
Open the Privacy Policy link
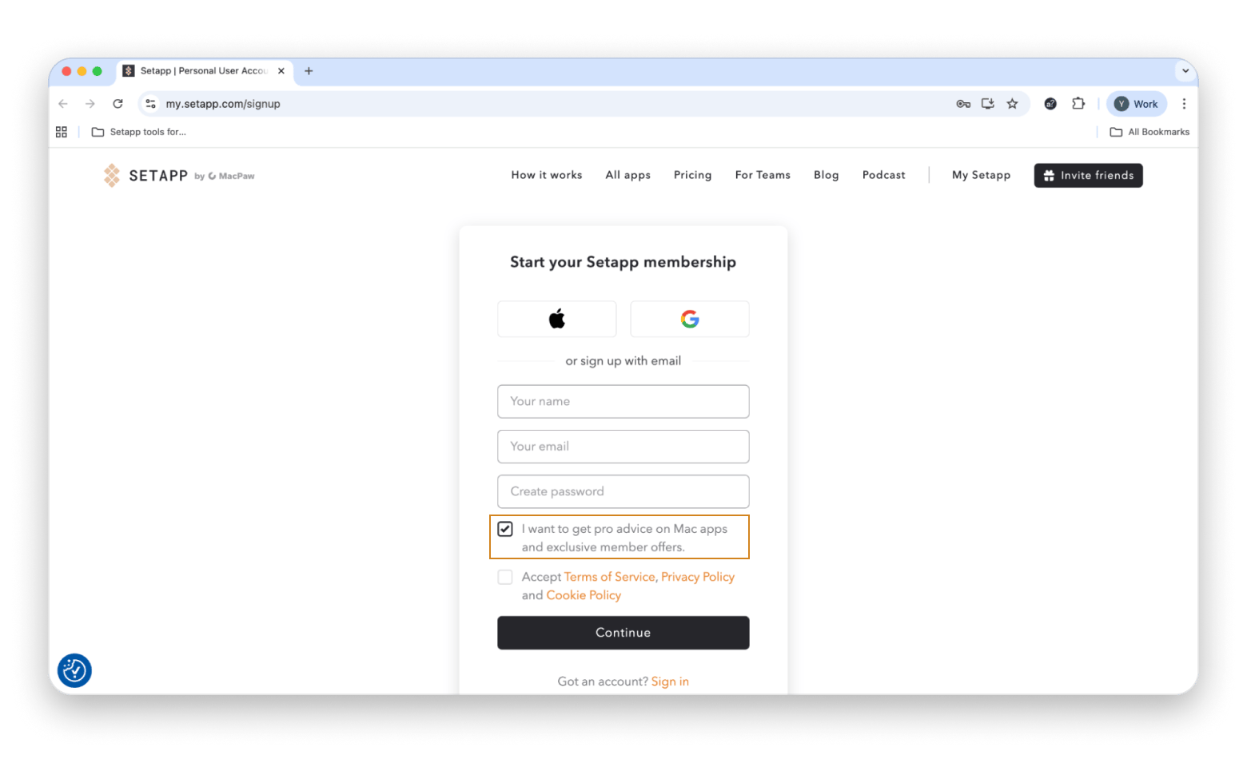tap(698, 577)
